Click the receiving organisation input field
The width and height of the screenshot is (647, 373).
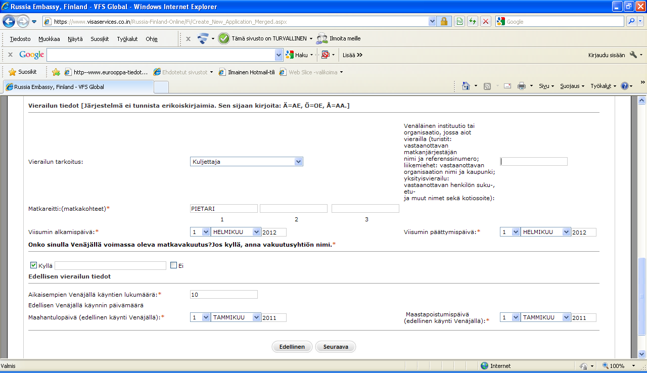pyautogui.click(x=534, y=162)
